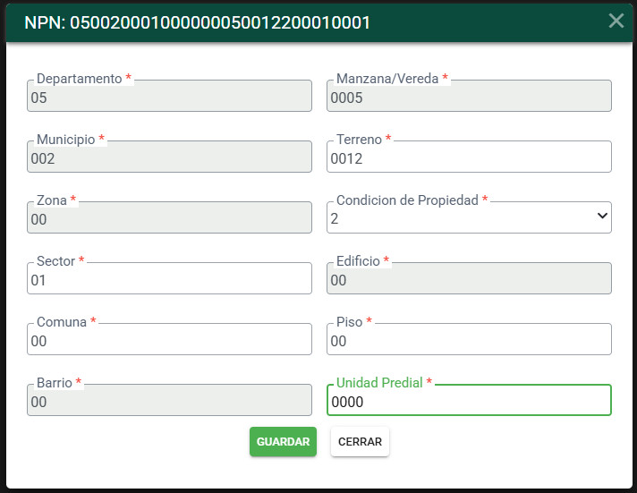Place cursor in Unidad Predial field
Viewport: 637px width, 493px height.
click(469, 400)
